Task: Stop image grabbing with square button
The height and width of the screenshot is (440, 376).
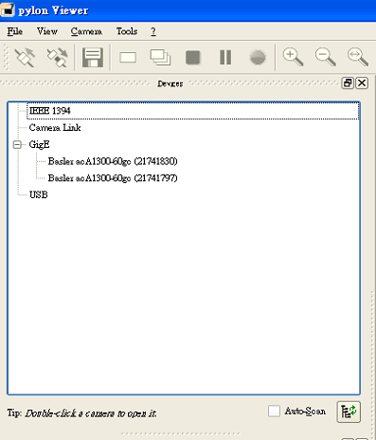Action: pyautogui.click(x=193, y=58)
